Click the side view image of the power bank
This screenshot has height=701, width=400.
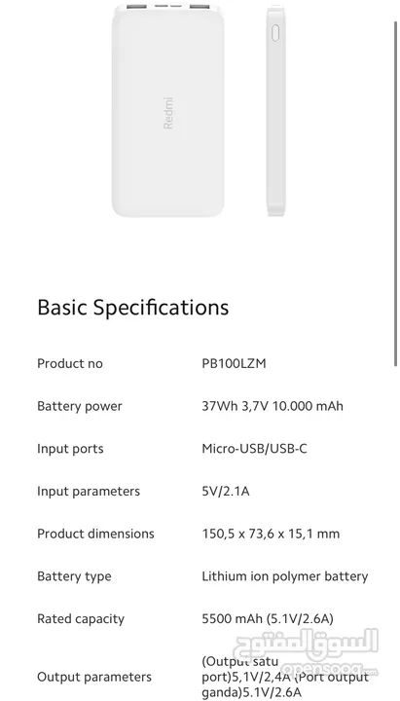pos(275,110)
